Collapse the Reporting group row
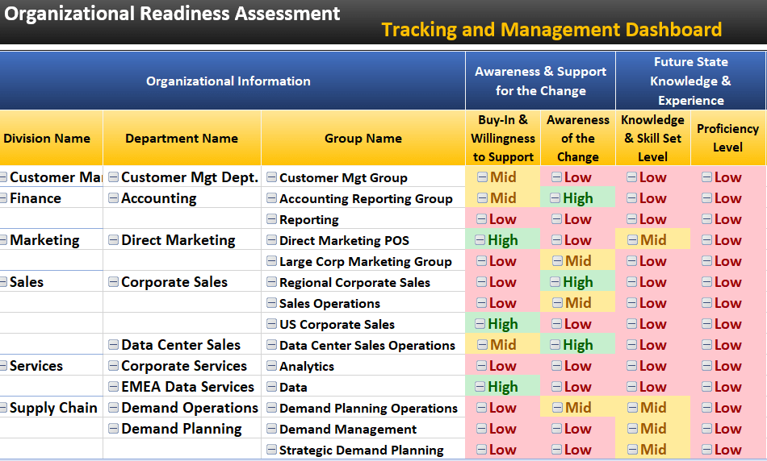Image resolution: width=767 pixels, height=461 pixels. coord(271,219)
